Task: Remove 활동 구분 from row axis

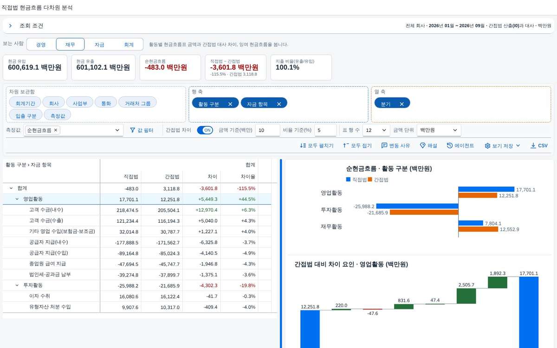Action: pos(230,104)
